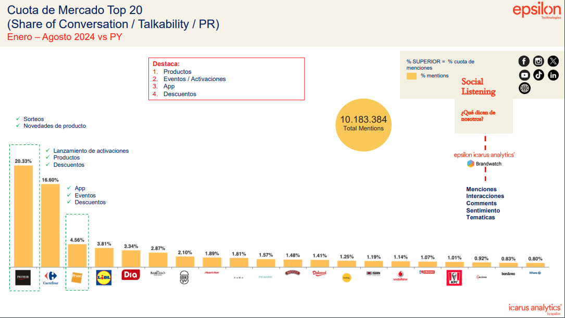Select the Vodafone logo
This screenshot has height=318, width=565.
coord(400,276)
